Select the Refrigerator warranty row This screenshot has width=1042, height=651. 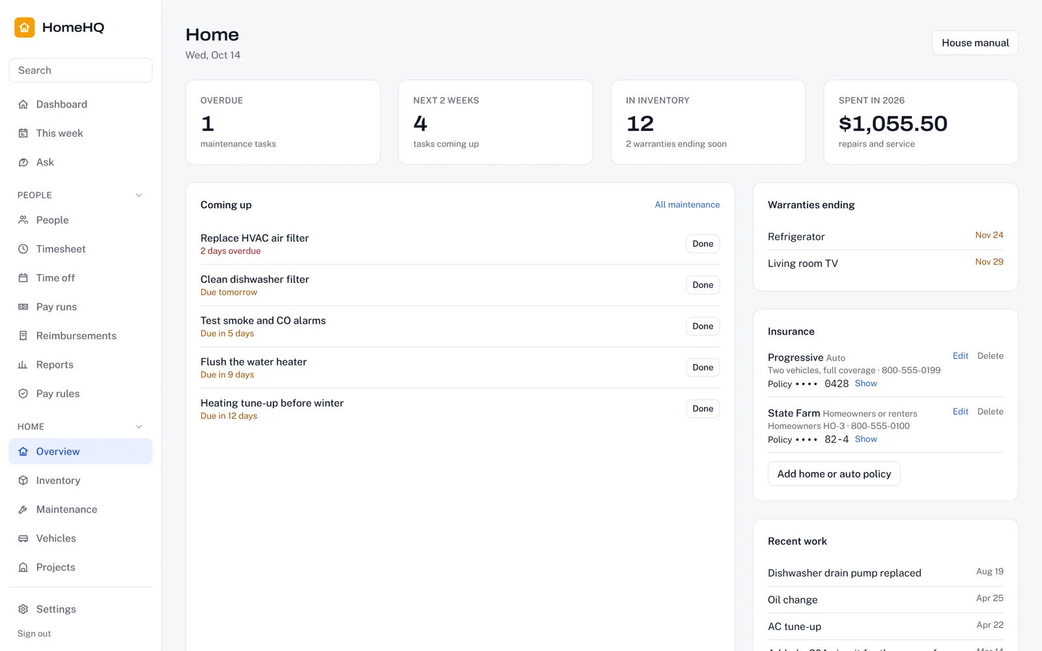(x=886, y=236)
